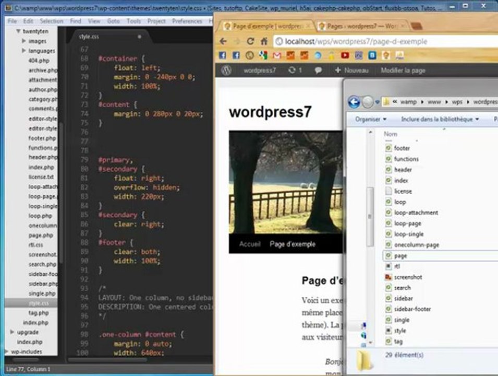Expand the images folder in Sublime sidebar
The height and width of the screenshot is (376, 498).
[24, 41]
